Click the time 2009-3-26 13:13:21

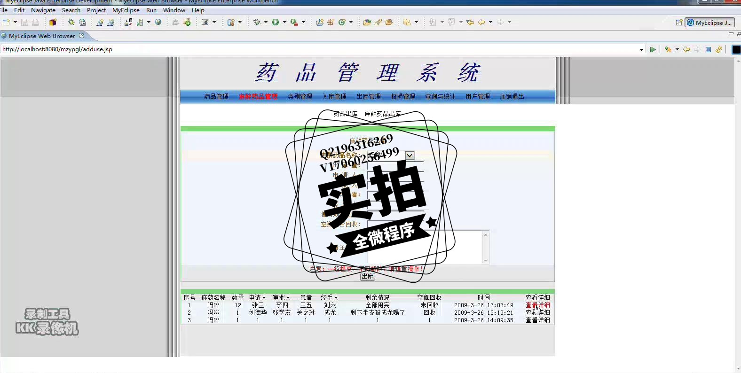(483, 312)
